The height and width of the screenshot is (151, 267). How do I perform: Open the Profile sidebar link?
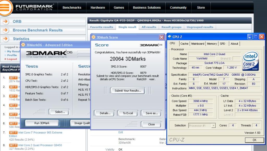(x=12, y=55)
